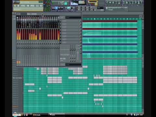Open the VIEW menu
Screen dimensions: 156x117
point(28,6)
